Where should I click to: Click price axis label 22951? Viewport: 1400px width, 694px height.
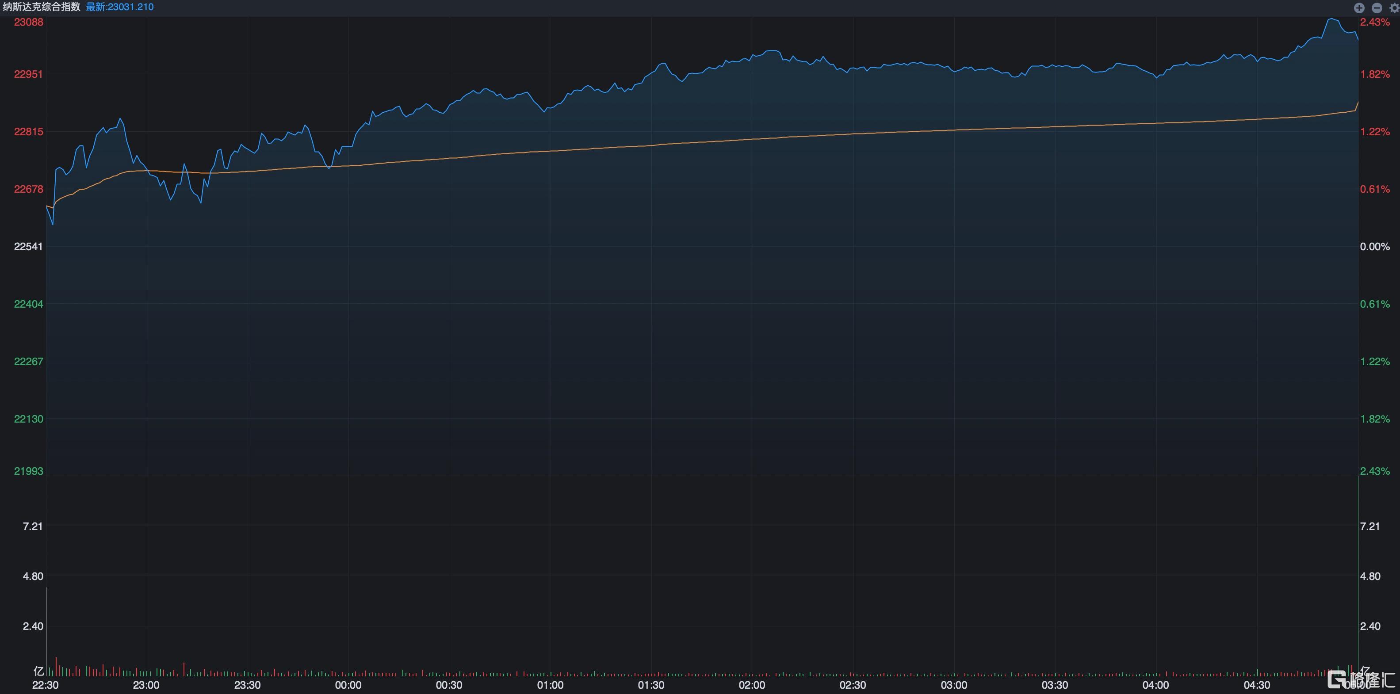pos(28,74)
